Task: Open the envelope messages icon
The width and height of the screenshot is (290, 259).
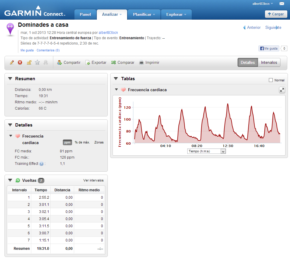Action: coord(281,4)
